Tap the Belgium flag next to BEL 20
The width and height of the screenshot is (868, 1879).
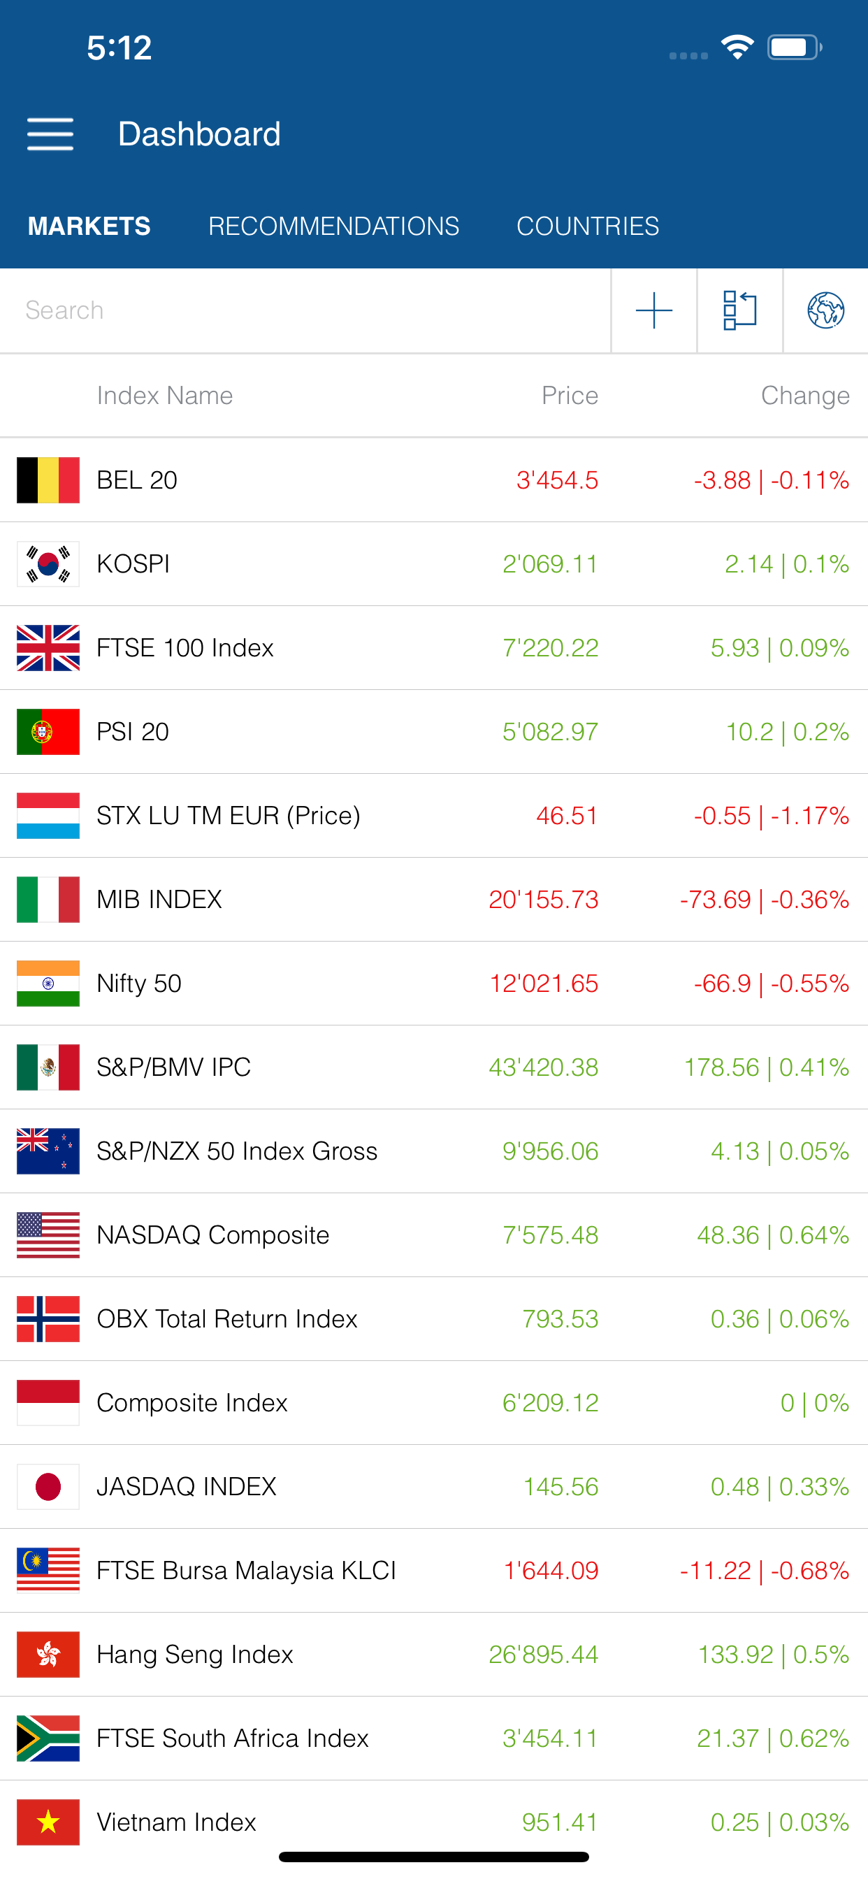(48, 480)
